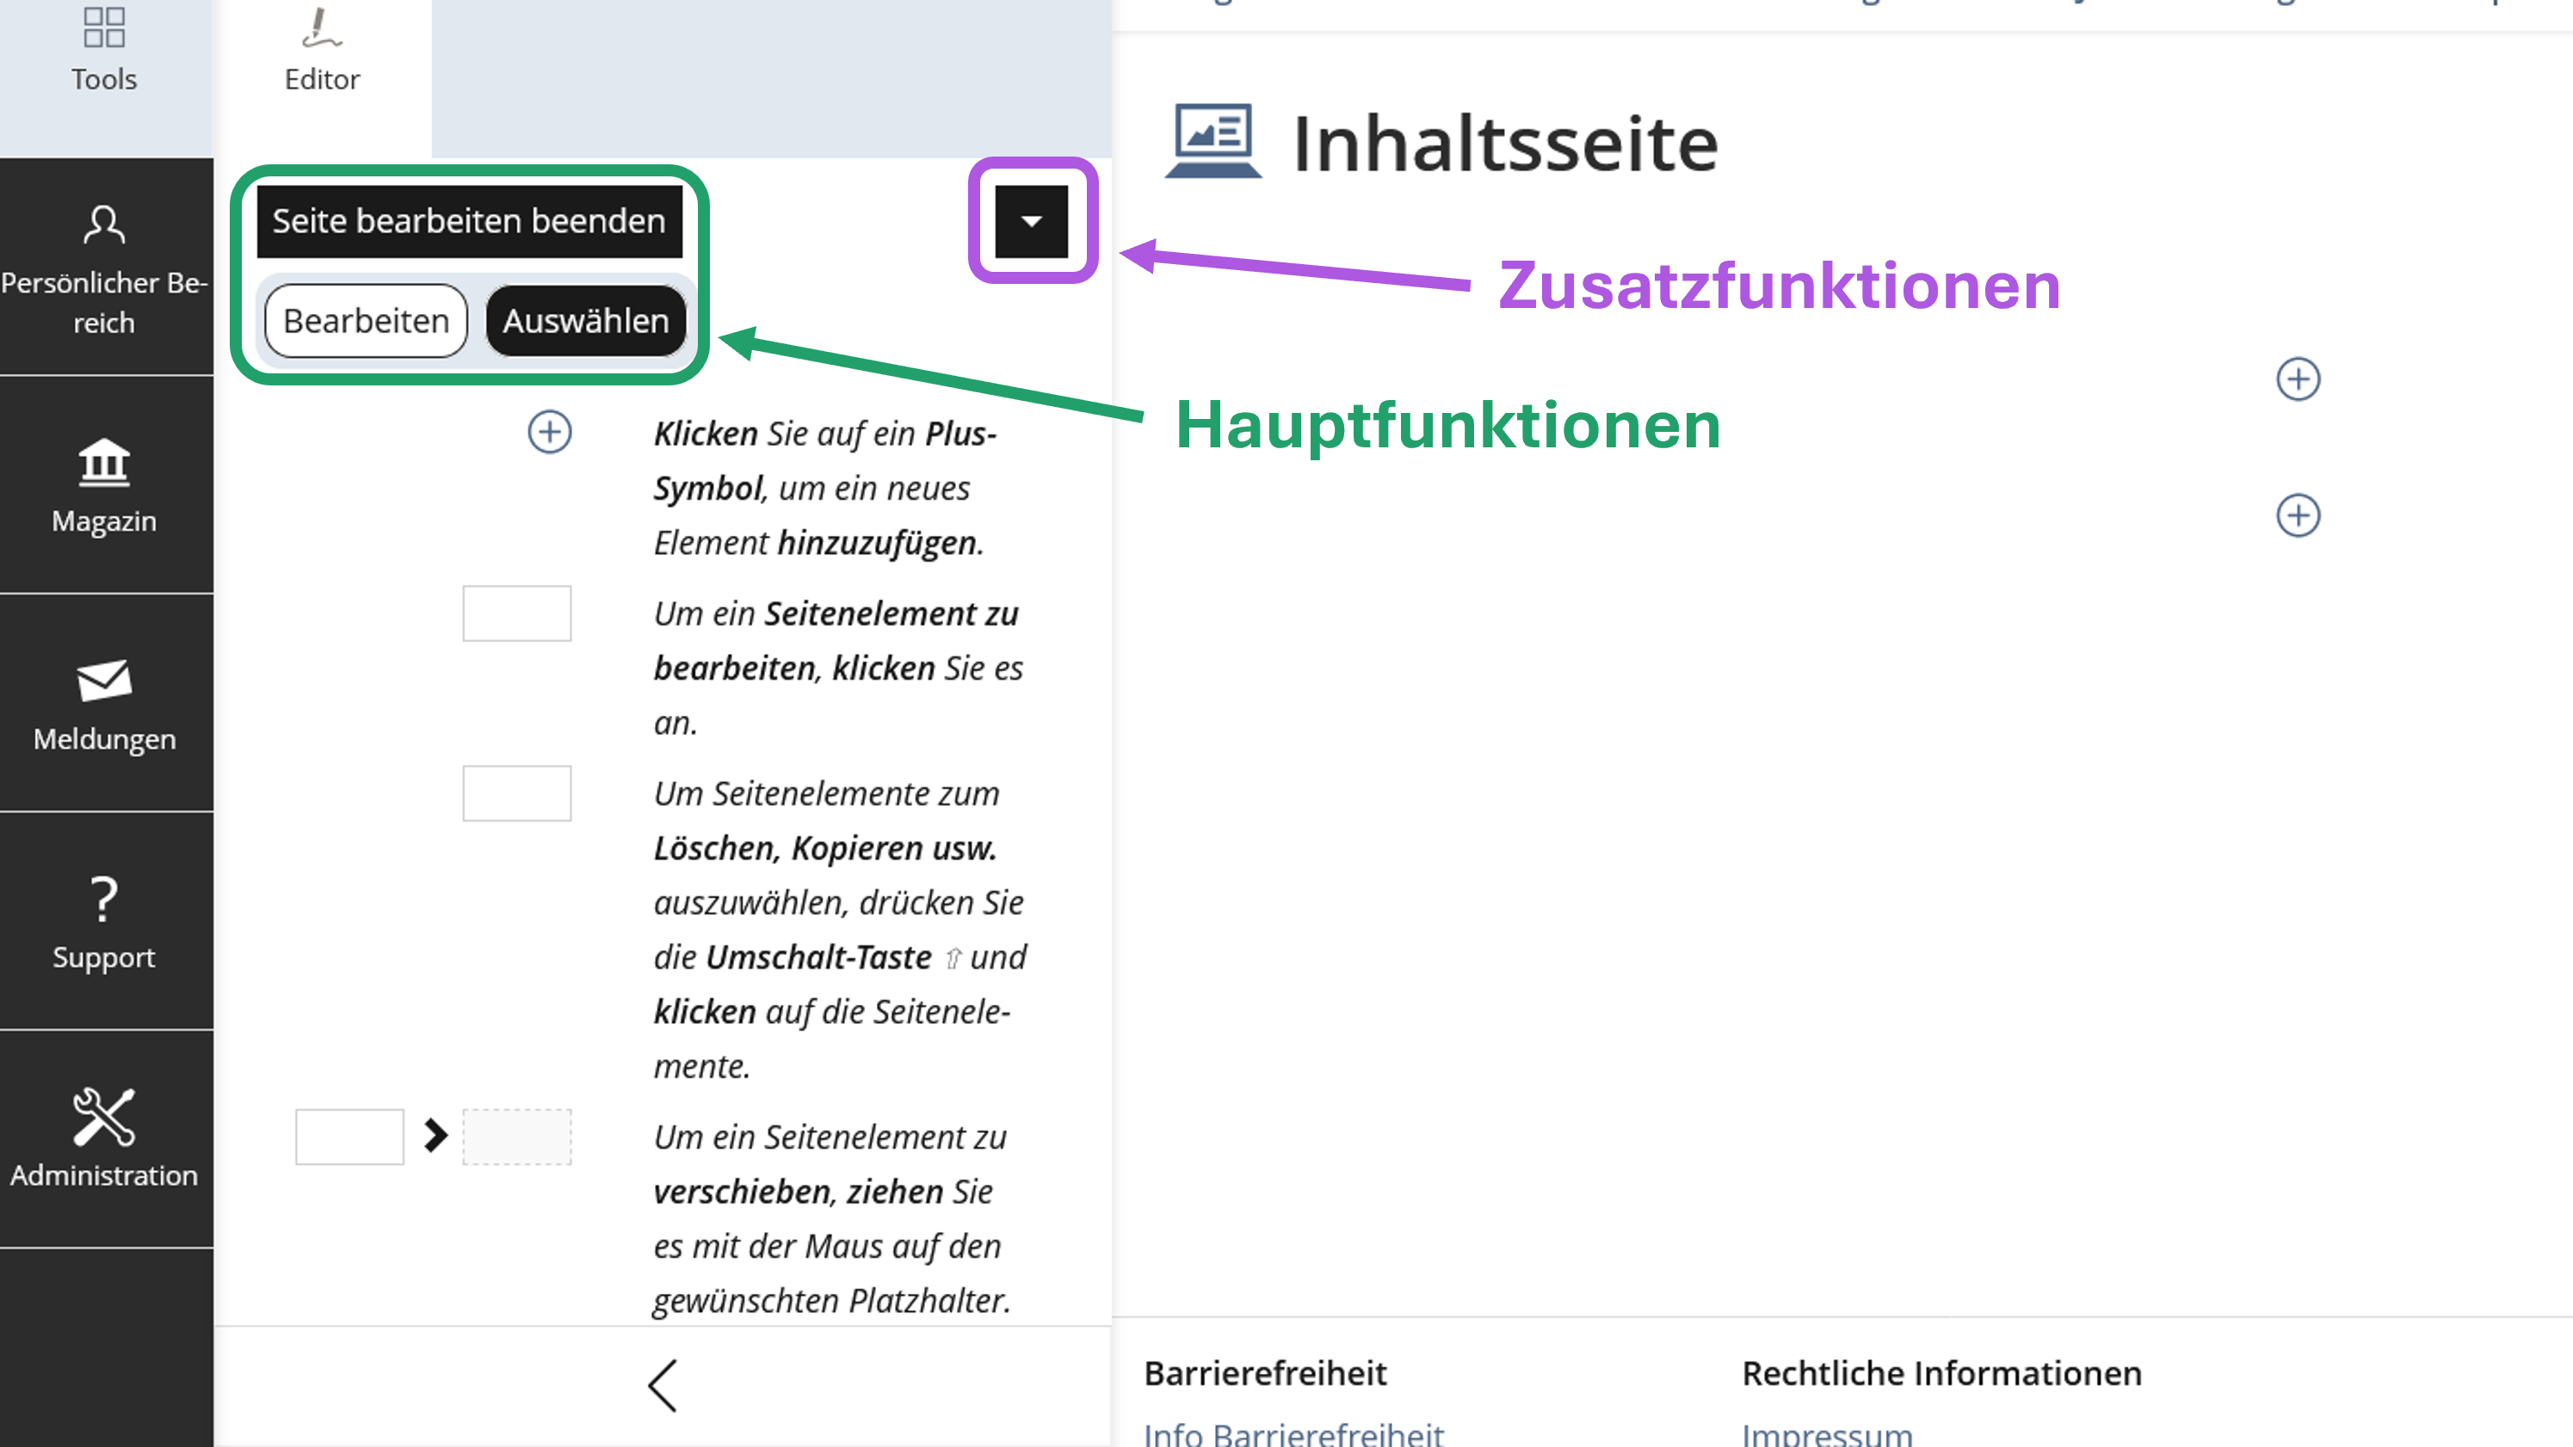This screenshot has width=2573, height=1447.
Task: Open Administration via the wrench icon
Action: (x=103, y=1124)
